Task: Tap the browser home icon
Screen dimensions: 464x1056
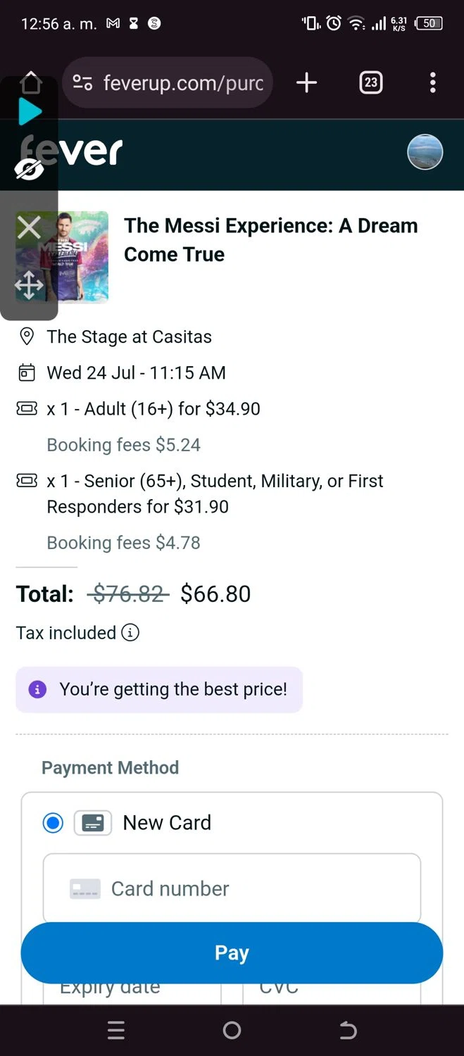Action: (30, 82)
